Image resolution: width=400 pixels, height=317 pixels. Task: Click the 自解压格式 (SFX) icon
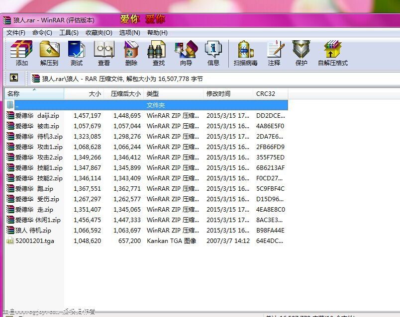[x=332, y=53]
